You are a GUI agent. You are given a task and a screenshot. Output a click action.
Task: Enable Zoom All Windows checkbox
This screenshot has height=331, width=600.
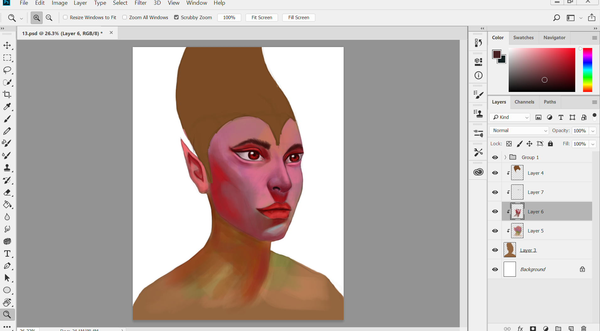tap(125, 17)
